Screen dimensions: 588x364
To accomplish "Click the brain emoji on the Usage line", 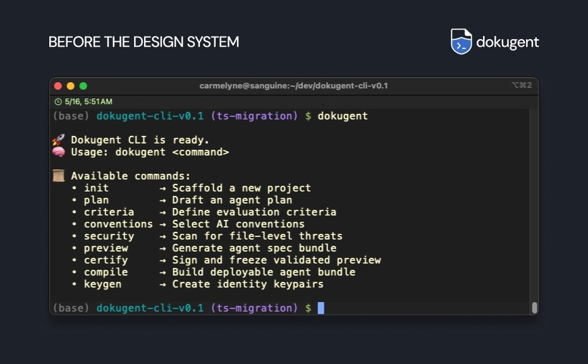I will tap(59, 151).
